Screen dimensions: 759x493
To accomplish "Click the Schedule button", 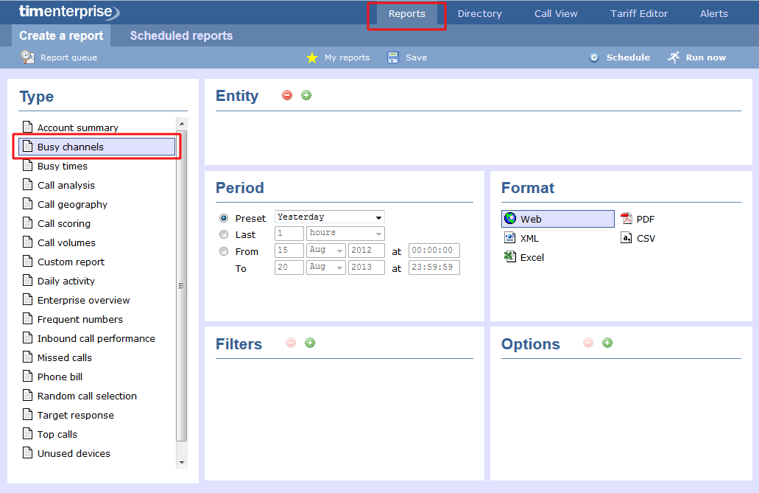I will tap(619, 57).
